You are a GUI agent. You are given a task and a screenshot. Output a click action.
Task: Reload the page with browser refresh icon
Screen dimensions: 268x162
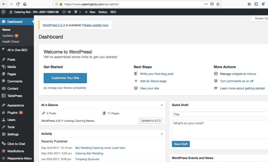pos(18,4)
